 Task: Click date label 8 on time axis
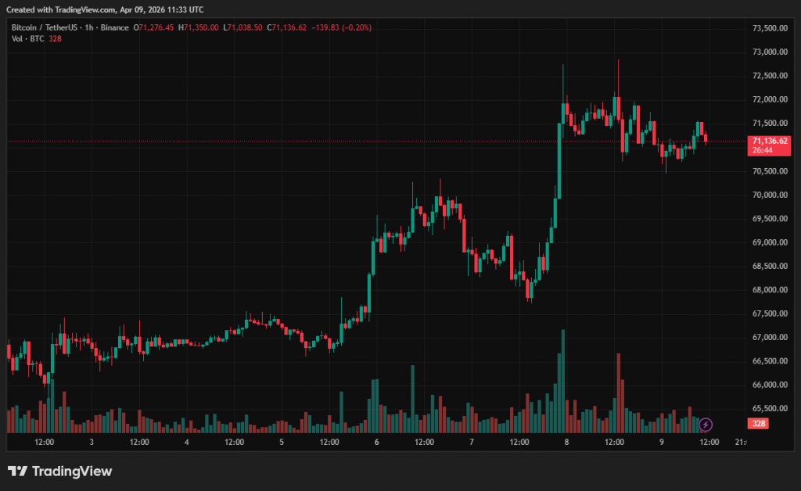(x=566, y=443)
